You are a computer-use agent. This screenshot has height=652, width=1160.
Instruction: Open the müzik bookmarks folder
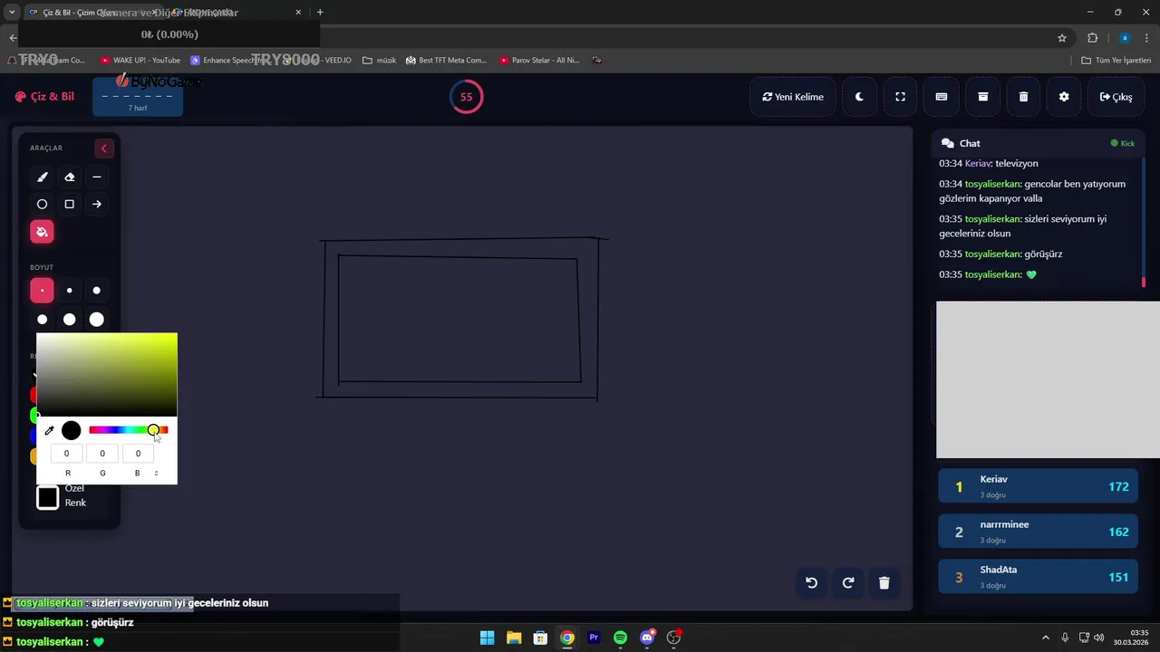point(379,61)
